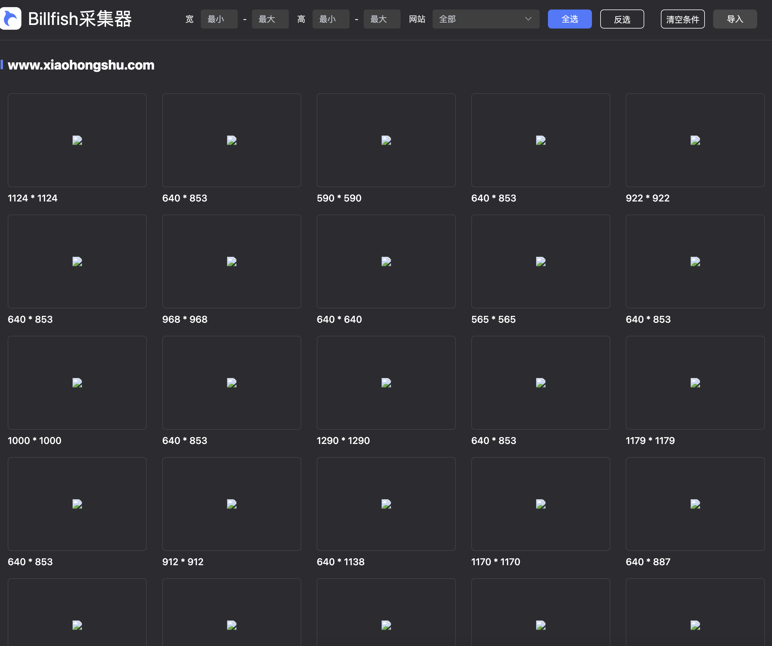Click the minimum height input field
The image size is (772, 646).
click(x=331, y=19)
